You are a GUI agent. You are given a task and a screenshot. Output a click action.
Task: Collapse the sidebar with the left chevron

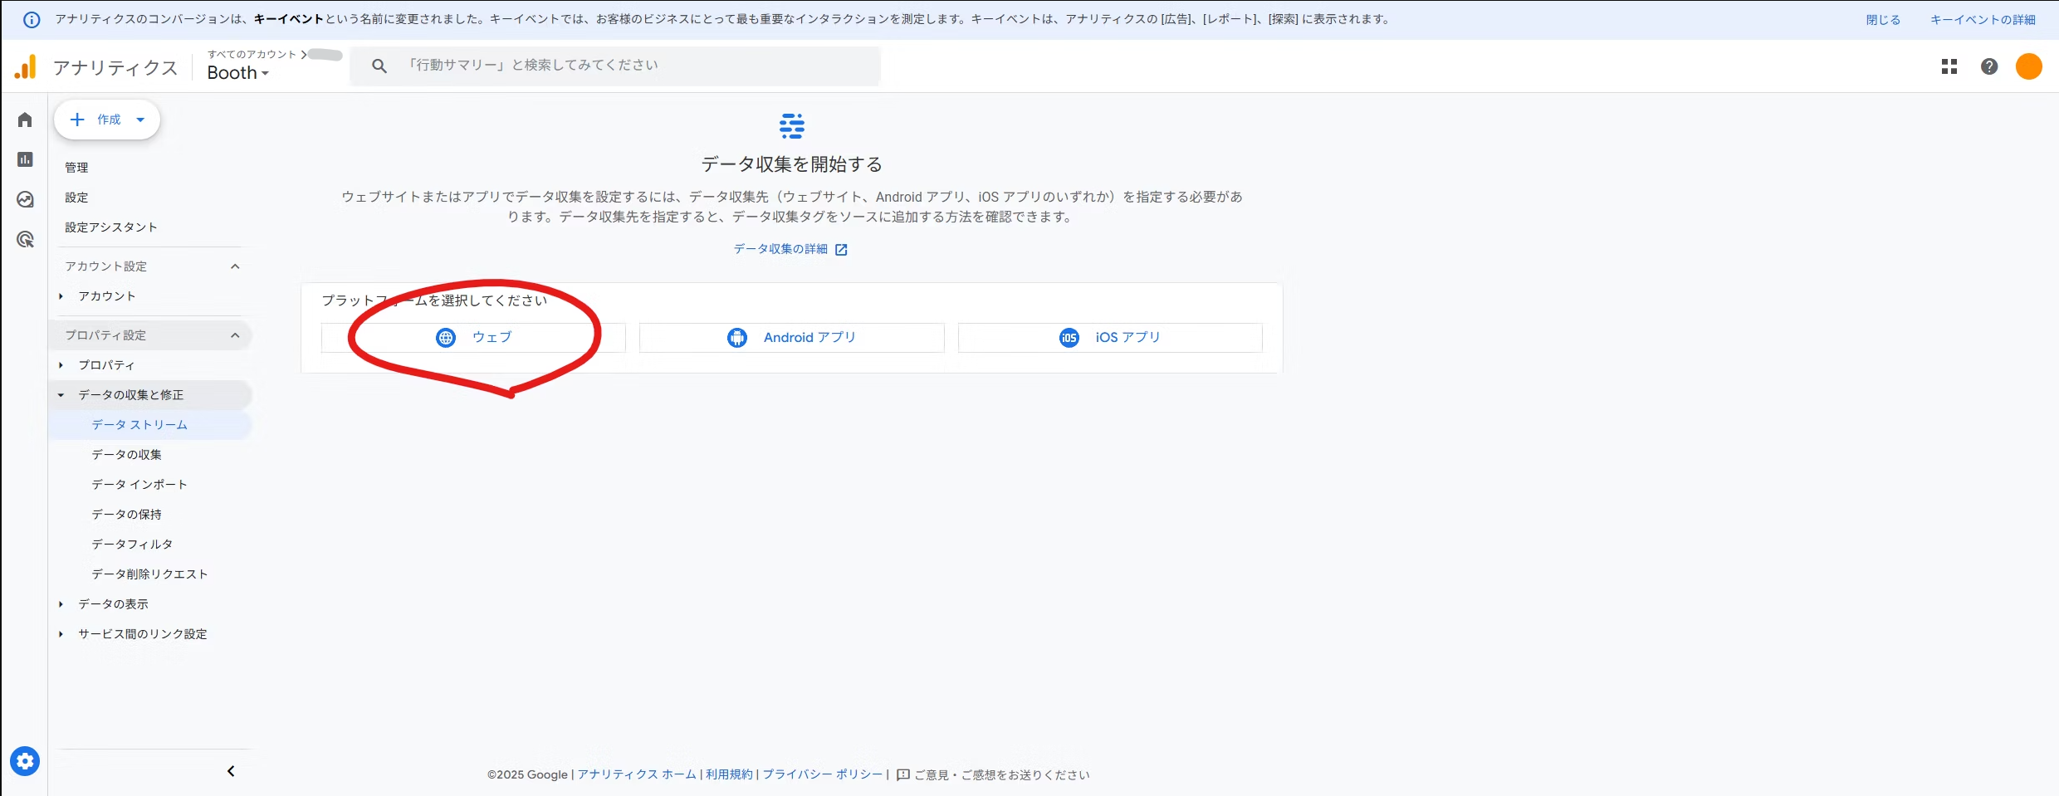pos(231,771)
